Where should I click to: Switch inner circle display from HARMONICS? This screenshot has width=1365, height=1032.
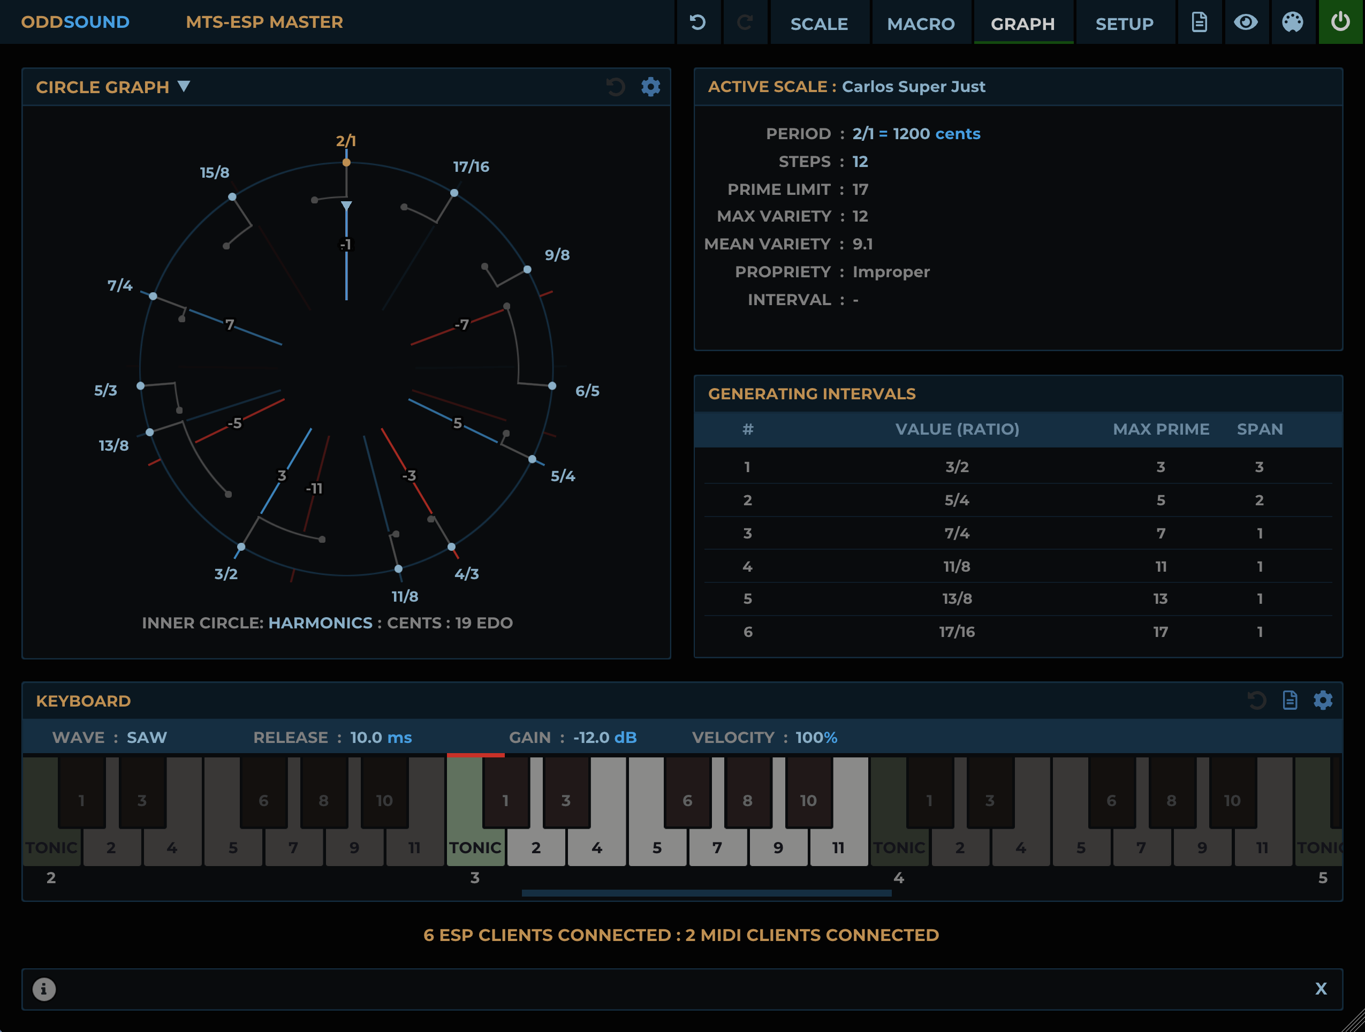pos(320,623)
